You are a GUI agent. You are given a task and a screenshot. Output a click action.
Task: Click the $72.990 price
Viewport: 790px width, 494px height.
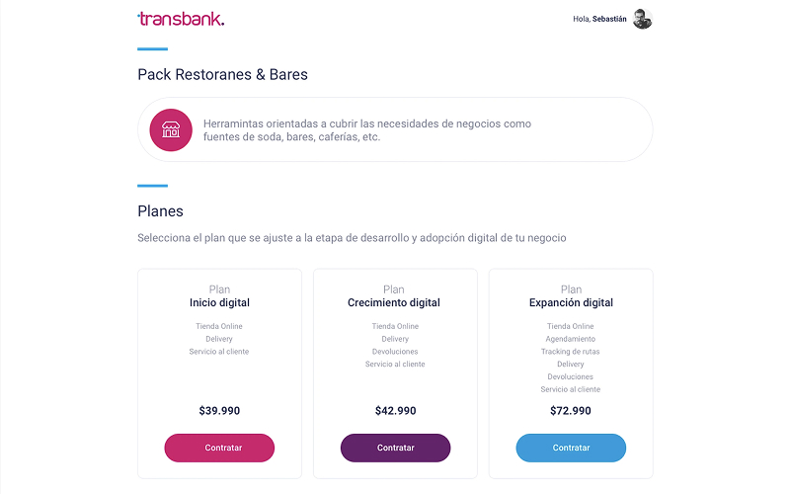pos(571,411)
